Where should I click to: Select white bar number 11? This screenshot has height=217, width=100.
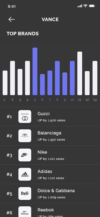(x=80, y=73)
